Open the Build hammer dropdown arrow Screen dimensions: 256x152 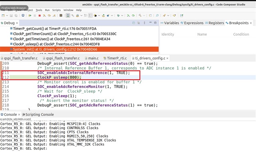pyautogui.click(x=144, y=16)
